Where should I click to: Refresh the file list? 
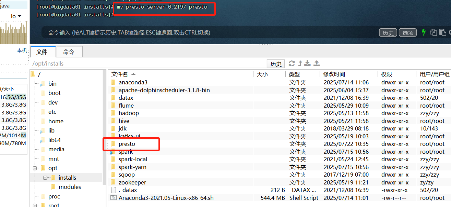(291, 63)
